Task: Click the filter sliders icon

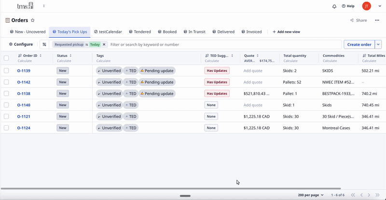Action: (44, 44)
